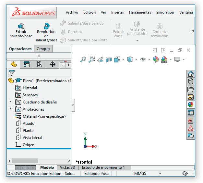This screenshot has height=183, width=203.
Task: Click Zoom to area icon
Action: (92, 59)
